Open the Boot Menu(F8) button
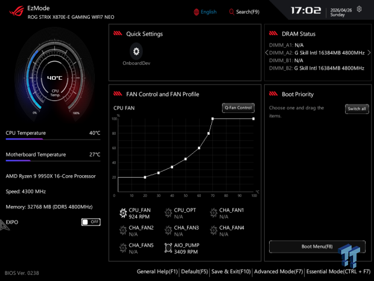Image resolution: width=374 pixels, height=281 pixels. (317, 247)
